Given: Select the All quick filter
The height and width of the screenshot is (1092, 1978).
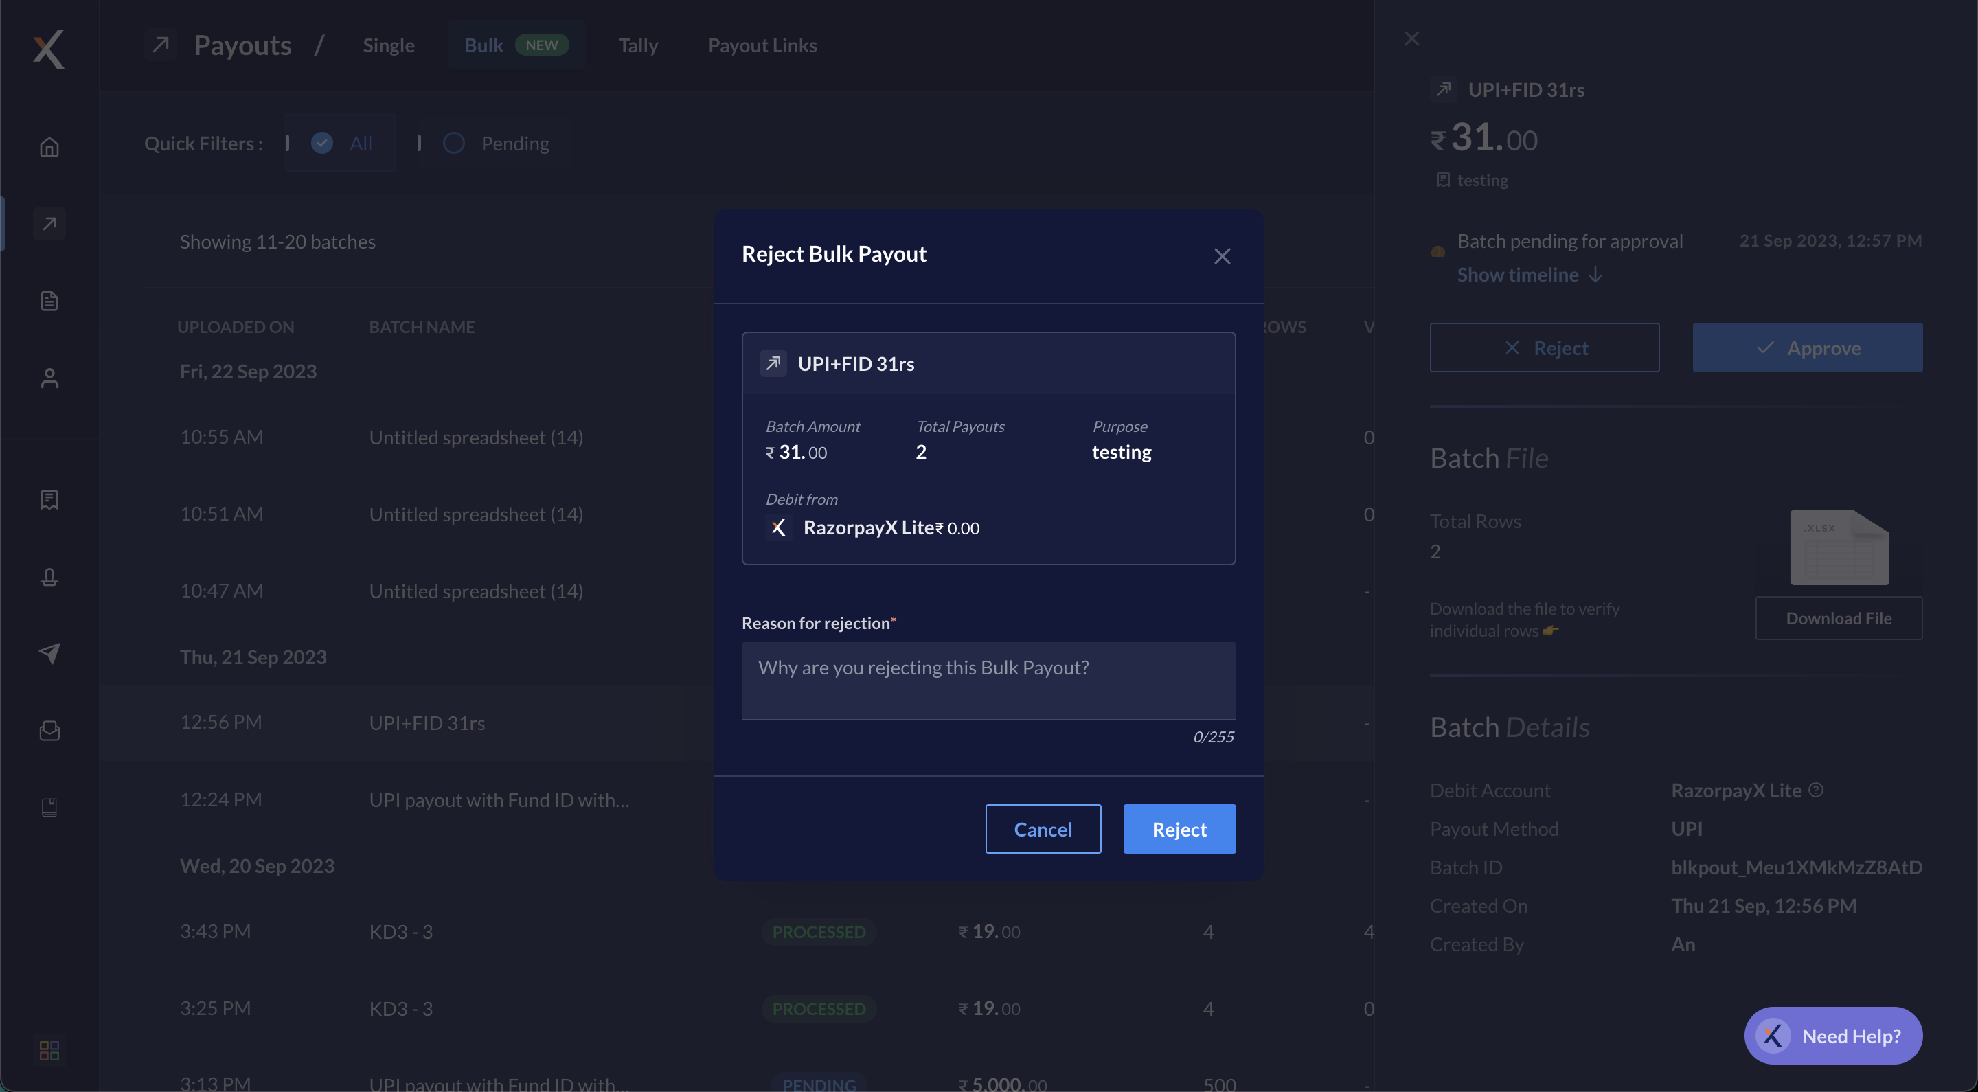Looking at the screenshot, I should click(x=341, y=143).
